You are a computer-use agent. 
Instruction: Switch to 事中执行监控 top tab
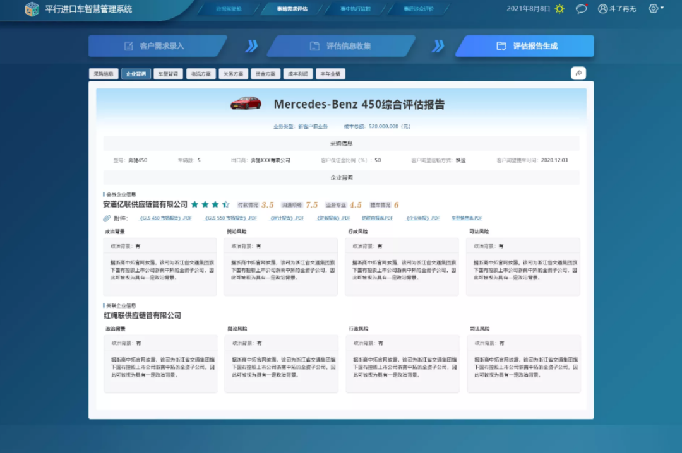pyautogui.click(x=355, y=9)
